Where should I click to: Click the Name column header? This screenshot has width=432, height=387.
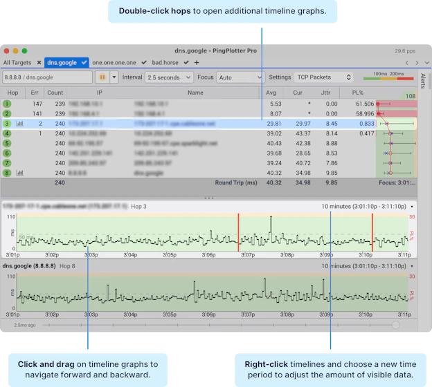pyautogui.click(x=195, y=93)
